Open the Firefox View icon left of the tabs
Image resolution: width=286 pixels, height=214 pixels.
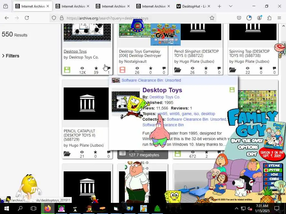coord(6,6)
